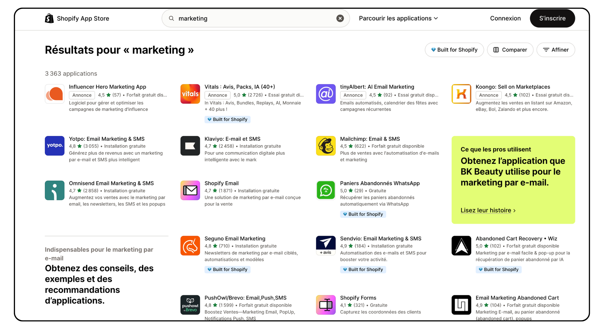Open the Shopify Forms app icon
This screenshot has width=604, height=329.
coord(326,305)
